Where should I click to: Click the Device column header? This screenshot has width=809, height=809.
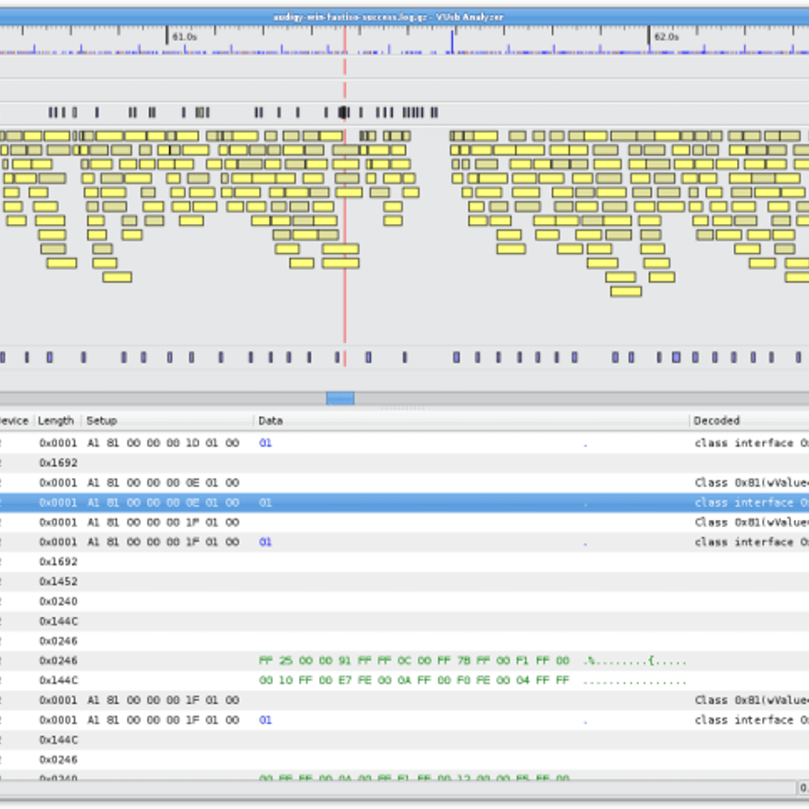(x=13, y=420)
